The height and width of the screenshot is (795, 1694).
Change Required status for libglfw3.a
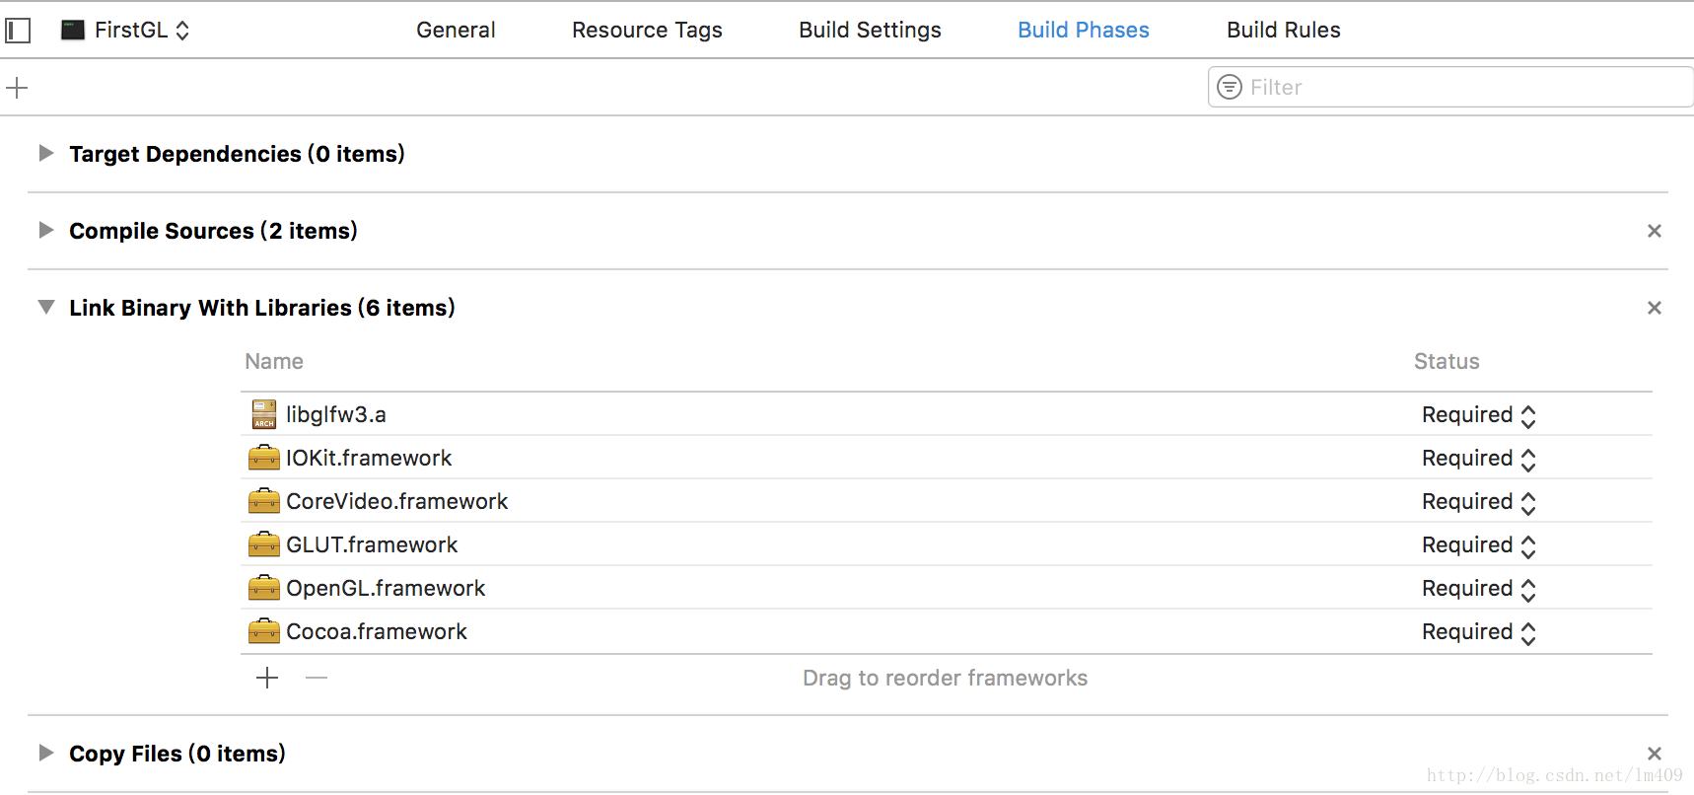pos(1479,415)
